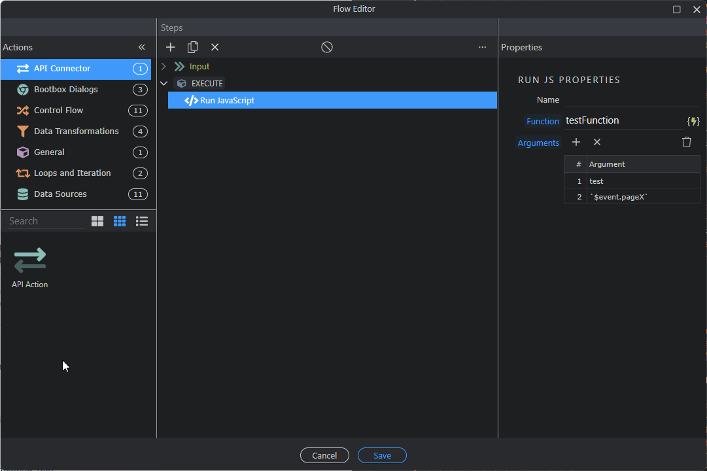The width and height of the screenshot is (707, 471).
Task: Expand the Input step node
Action: coord(164,67)
